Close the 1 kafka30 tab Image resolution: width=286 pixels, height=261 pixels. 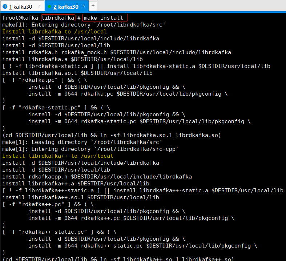(x=39, y=6)
